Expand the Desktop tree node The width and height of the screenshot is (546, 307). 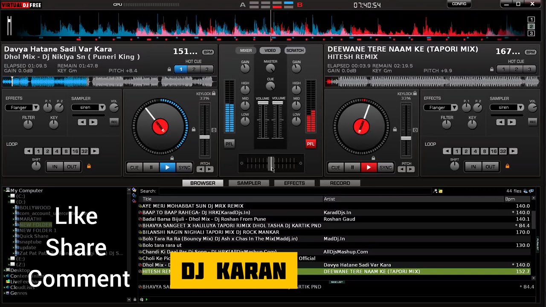5,270
